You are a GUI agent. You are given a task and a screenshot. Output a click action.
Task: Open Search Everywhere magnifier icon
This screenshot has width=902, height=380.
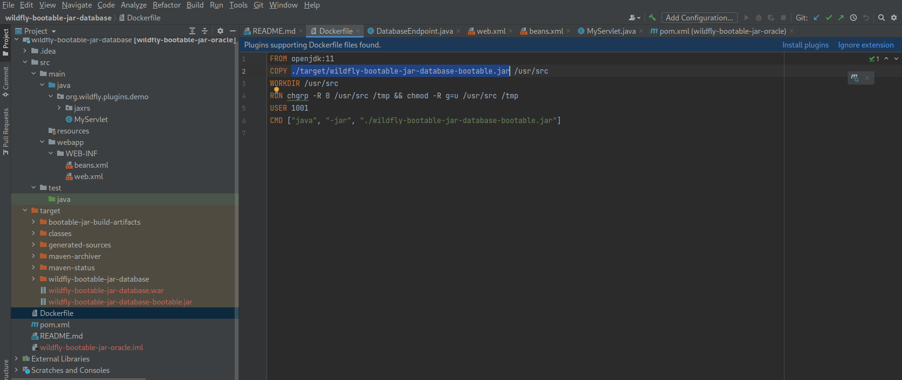click(x=882, y=18)
